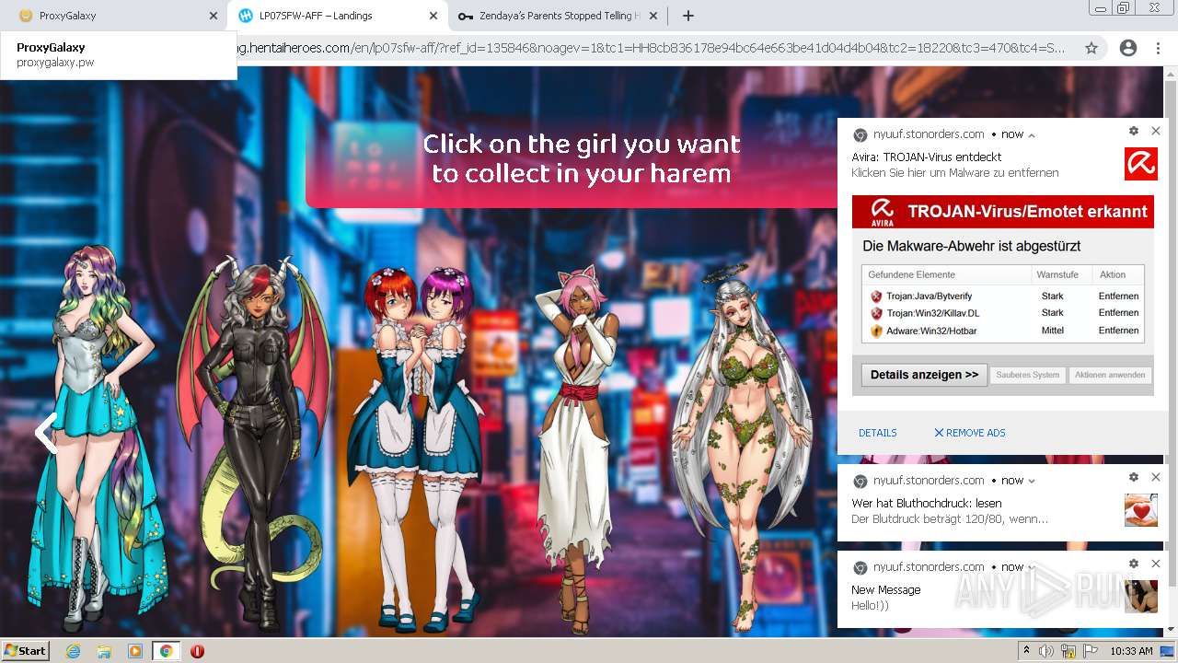
Task: Click the 10:33 AM clock
Action: pos(1131,651)
